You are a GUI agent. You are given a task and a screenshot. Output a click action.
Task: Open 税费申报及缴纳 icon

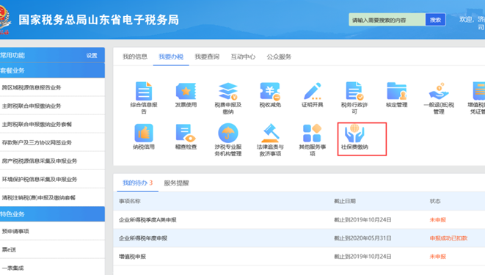(x=228, y=91)
